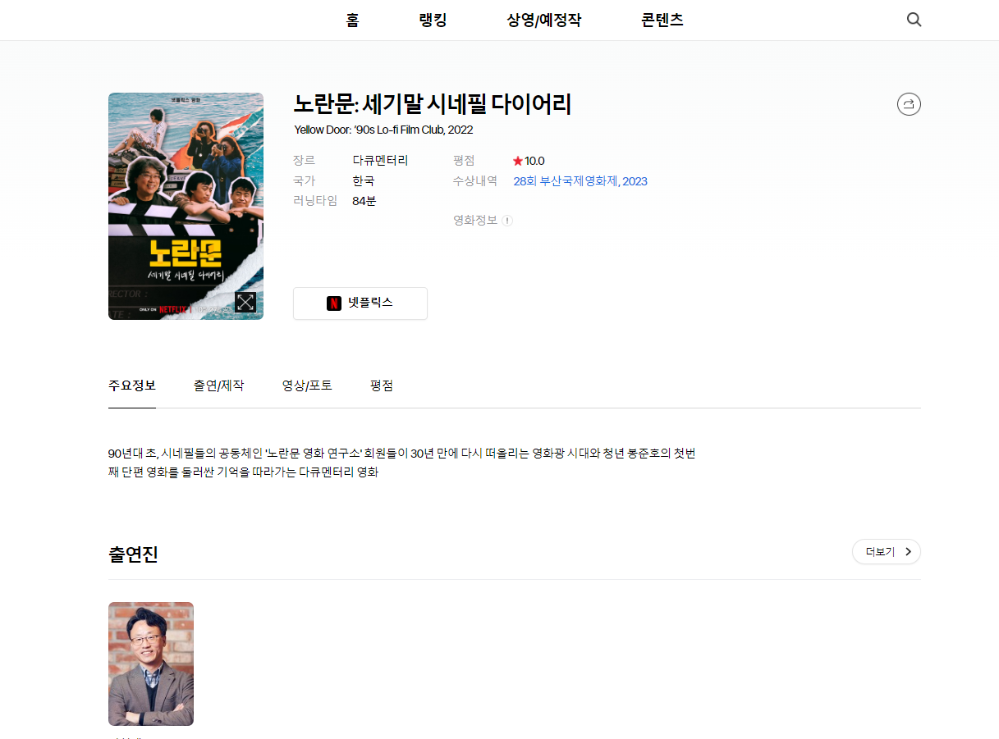Open the 콘텐츠 menu item
Viewport: 999px width, 739px height.
(662, 21)
